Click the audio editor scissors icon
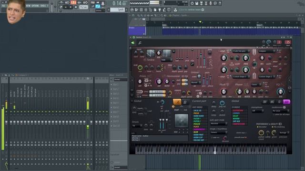 (x=206, y=3)
